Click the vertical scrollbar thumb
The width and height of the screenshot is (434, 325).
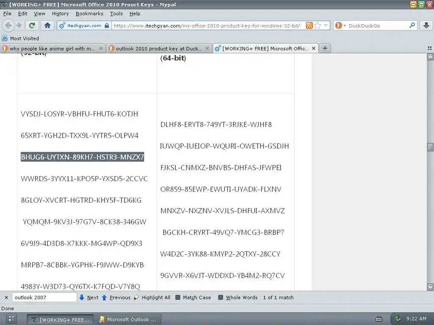pos(430,147)
